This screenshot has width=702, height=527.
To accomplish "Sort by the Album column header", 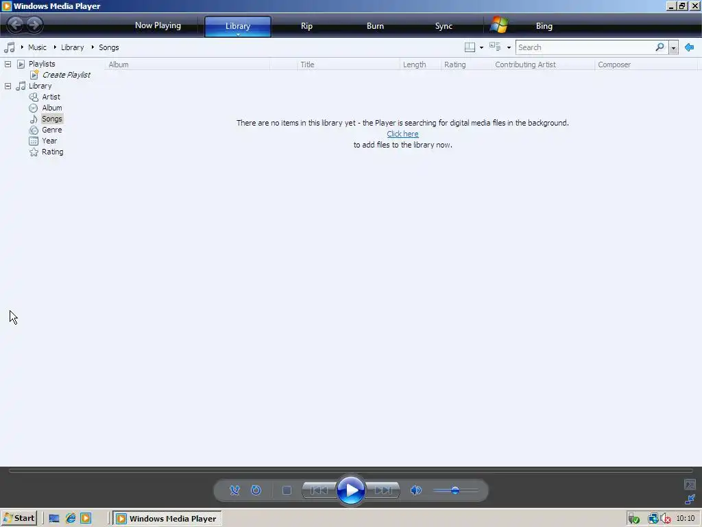I will tap(188, 65).
